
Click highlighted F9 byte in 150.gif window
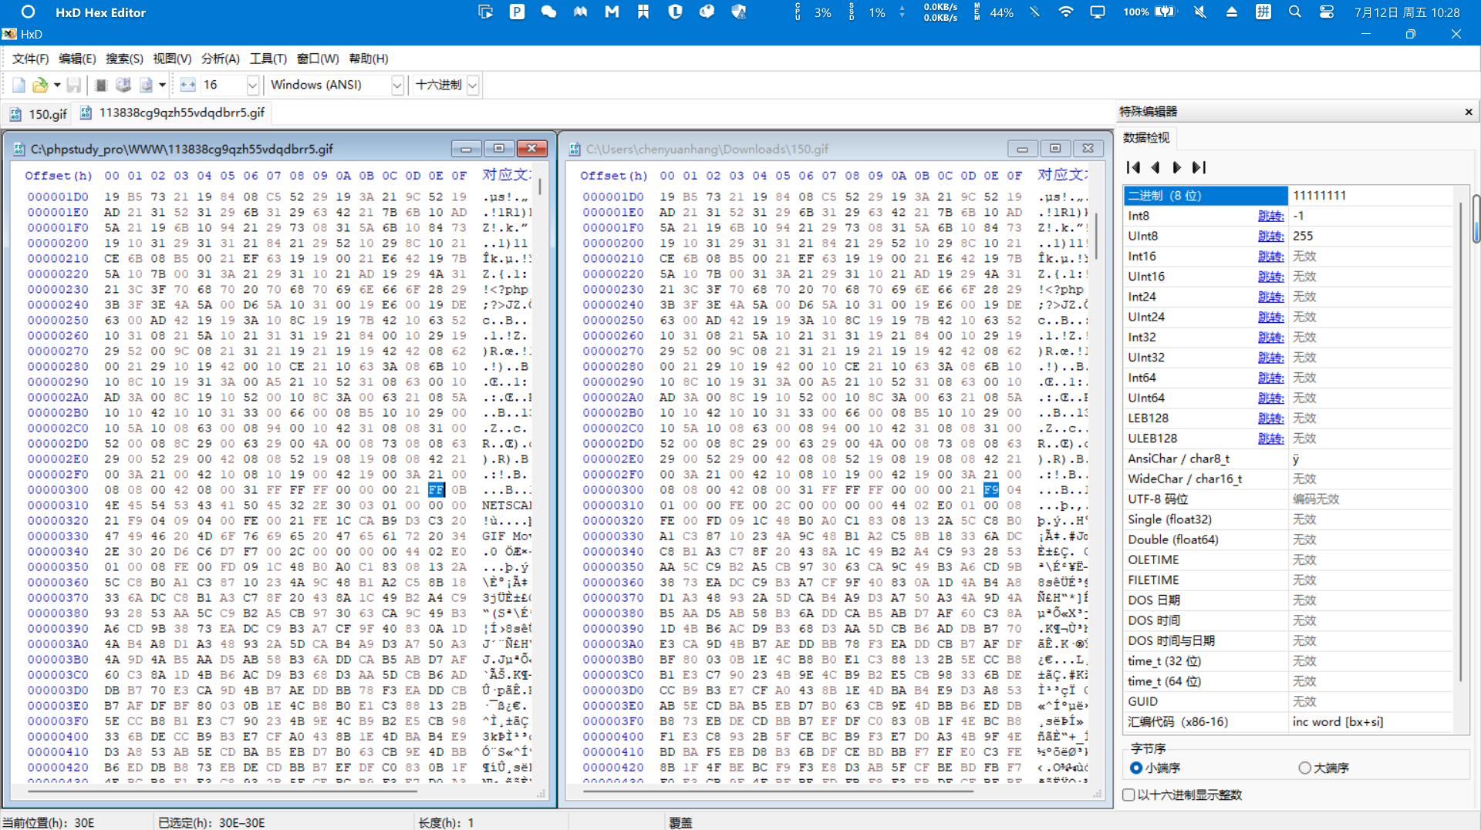pos(991,489)
